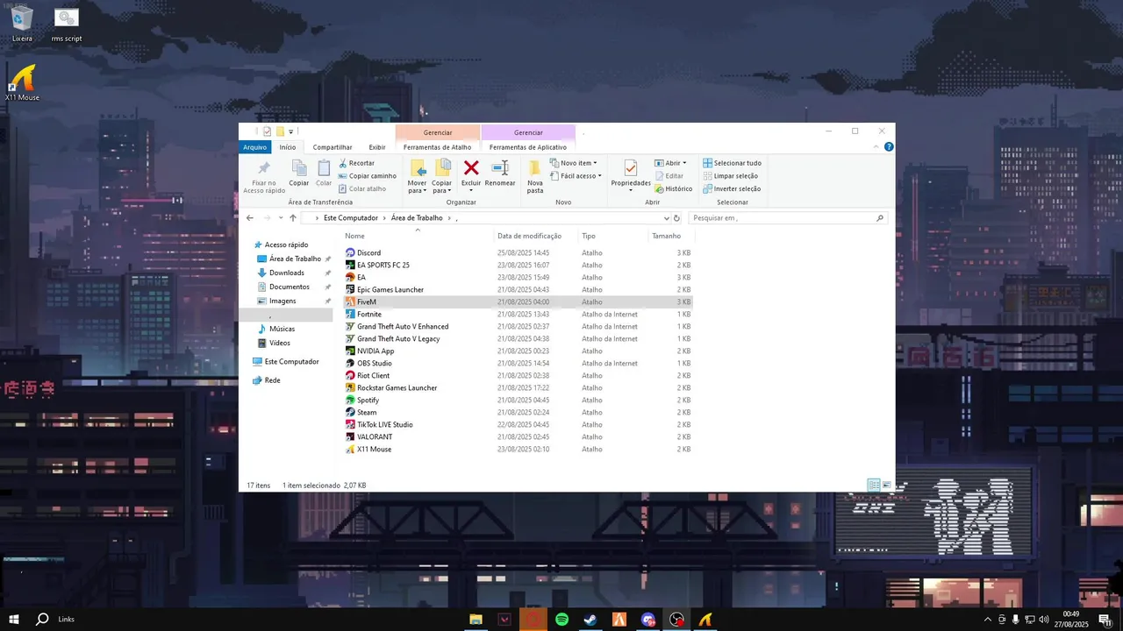The width and height of the screenshot is (1123, 631).
Task: Select Documentos in the navigation pane
Action: pos(289,287)
